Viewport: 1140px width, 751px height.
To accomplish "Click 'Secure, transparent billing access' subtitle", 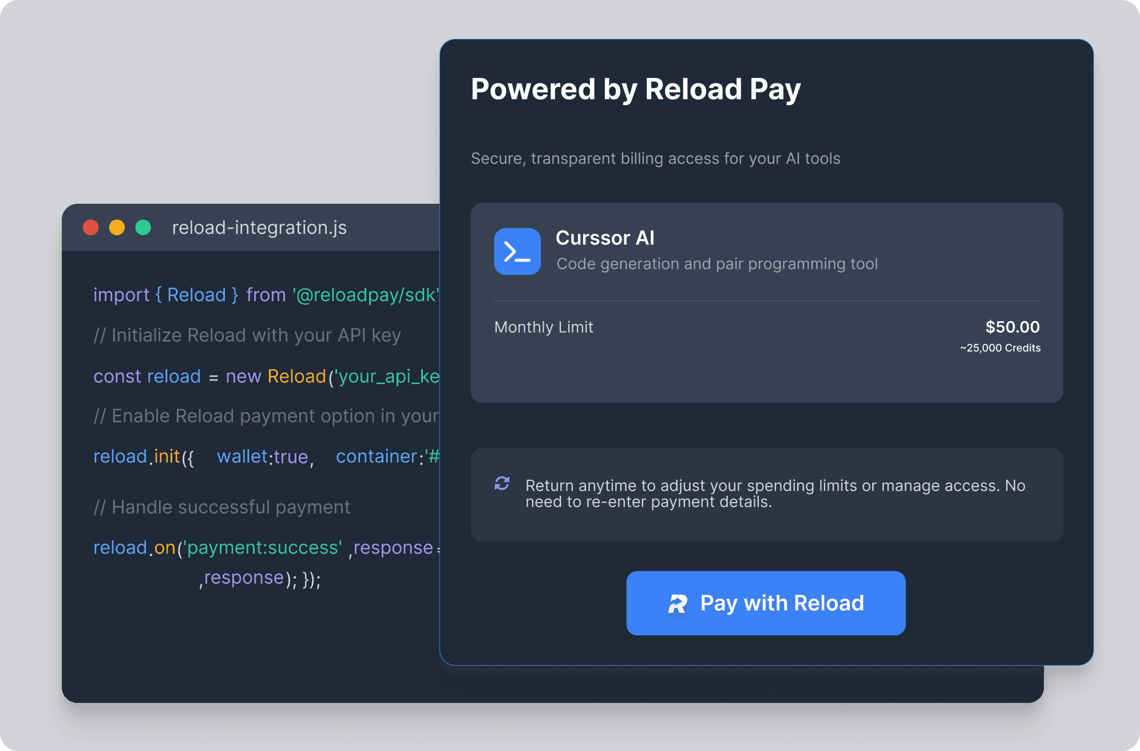I will 655,159.
